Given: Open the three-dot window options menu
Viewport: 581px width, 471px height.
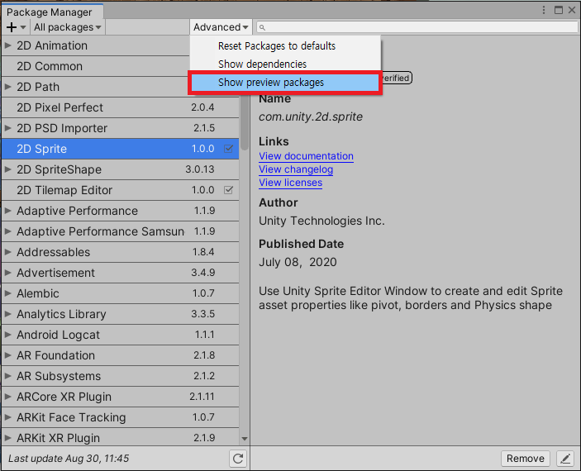Looking at the screenshot, I should point(544,10).
